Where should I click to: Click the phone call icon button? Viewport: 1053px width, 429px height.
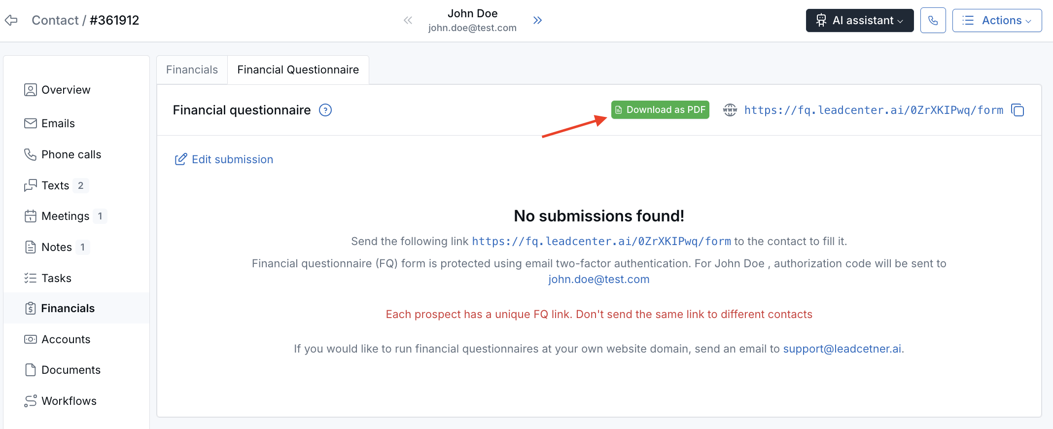point(933,20)
